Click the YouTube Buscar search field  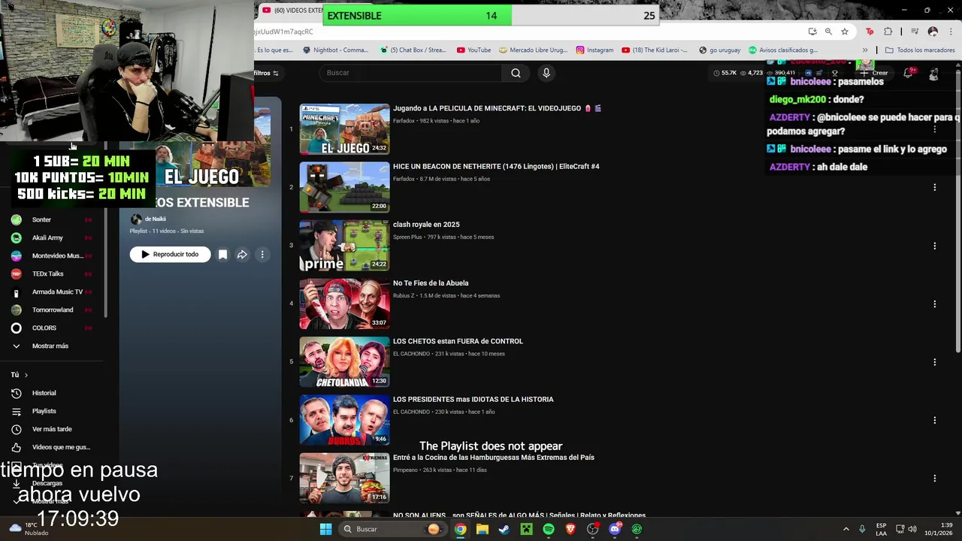410,73
